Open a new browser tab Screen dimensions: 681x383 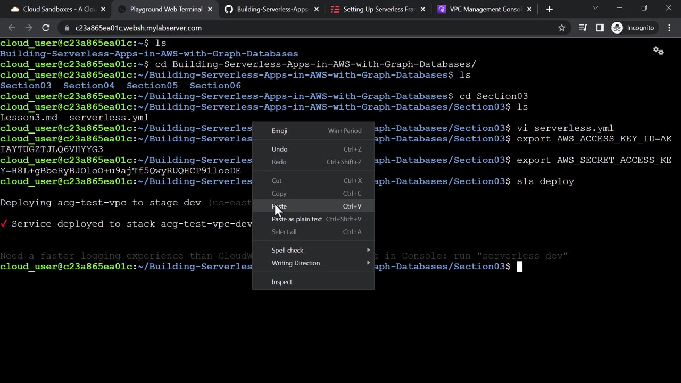coord(550,9)
